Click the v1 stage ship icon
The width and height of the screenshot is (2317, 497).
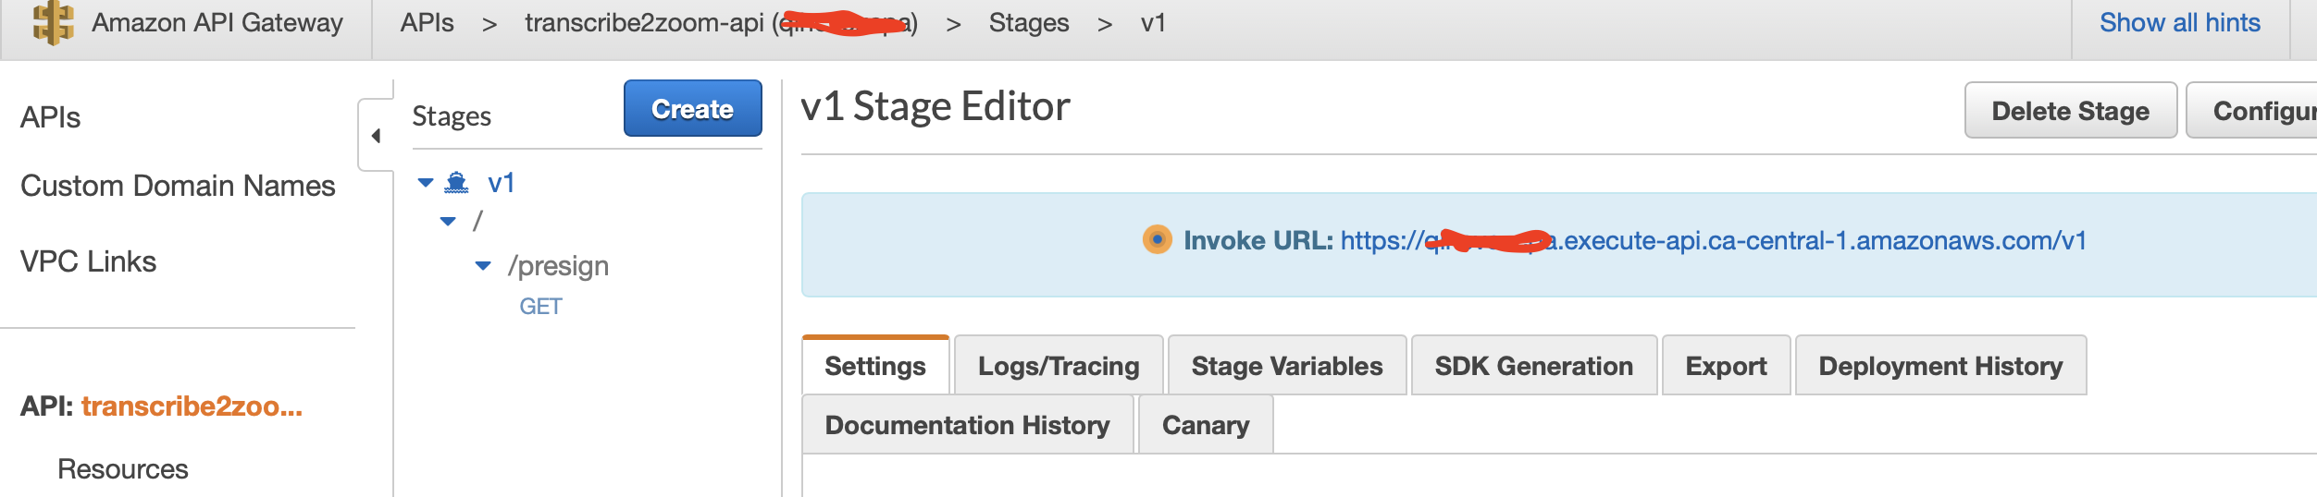pos(456,182)
